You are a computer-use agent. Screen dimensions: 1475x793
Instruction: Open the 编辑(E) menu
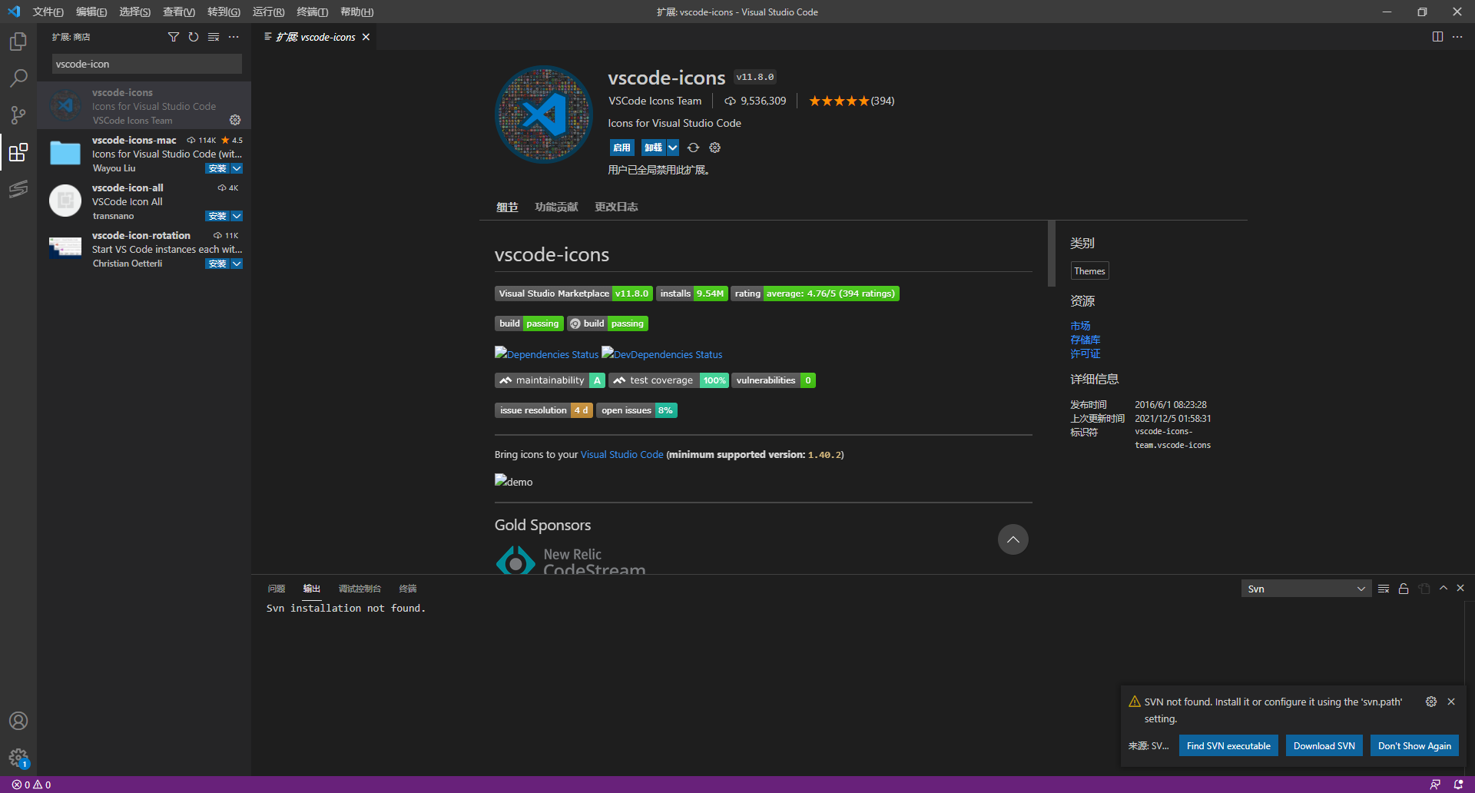coord(91,12)
